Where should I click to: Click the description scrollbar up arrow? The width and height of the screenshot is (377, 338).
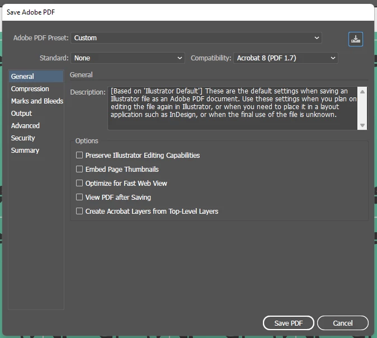click(x=362, y=92)
